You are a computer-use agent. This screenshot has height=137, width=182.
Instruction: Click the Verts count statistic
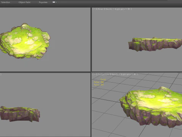pyautogui.click(x=99, y=84)
